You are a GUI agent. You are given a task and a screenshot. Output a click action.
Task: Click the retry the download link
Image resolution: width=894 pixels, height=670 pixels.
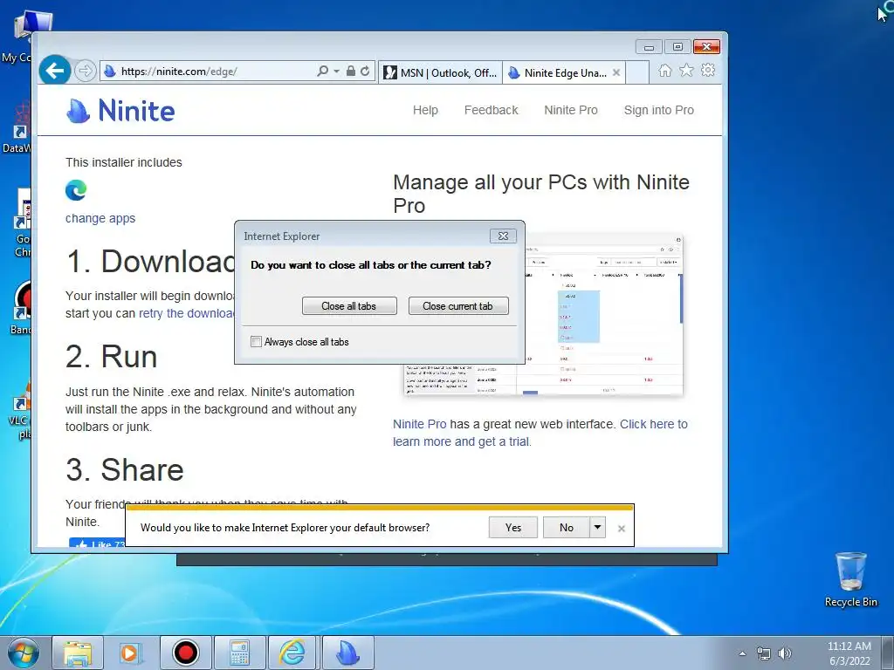(x=187, y=313)
